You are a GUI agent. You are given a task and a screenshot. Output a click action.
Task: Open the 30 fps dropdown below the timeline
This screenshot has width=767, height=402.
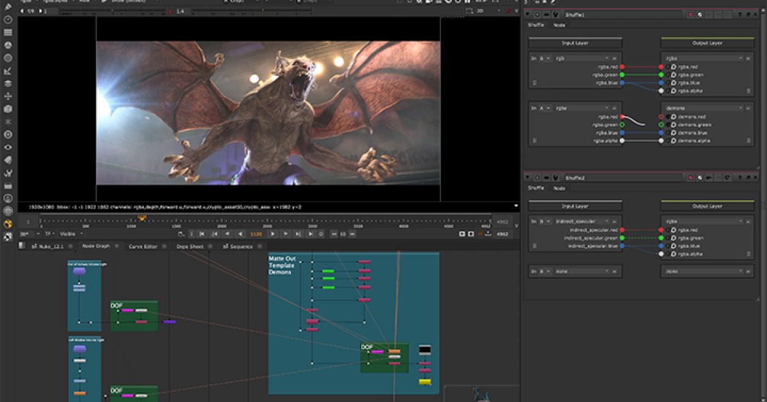click(x=24, y=234)
